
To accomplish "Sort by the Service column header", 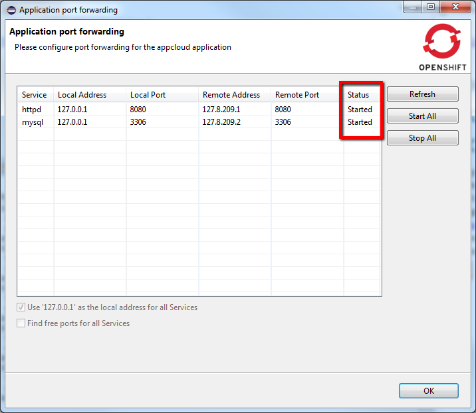I will [35, 95].
